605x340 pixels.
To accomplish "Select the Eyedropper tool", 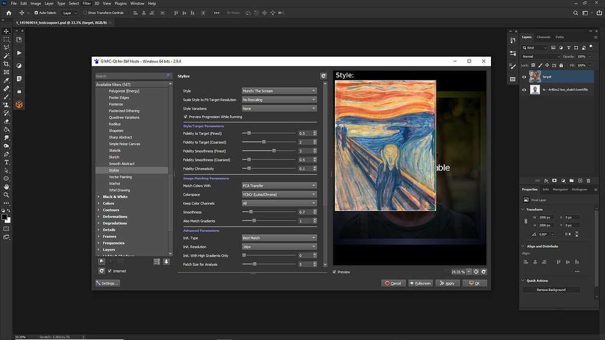I will (x=6, y=80).
